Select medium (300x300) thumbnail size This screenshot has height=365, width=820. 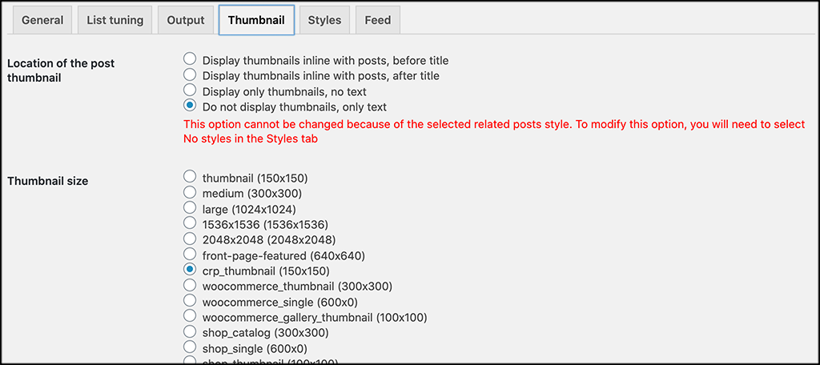(190, 192)
